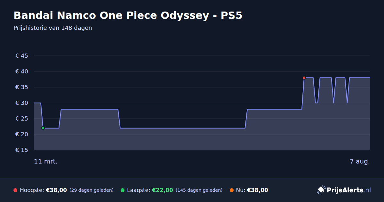Click the PrijsAlerts tag logo icon
This screenshot has height=202, width=384.
pyautogui.click(x=321, y=190)
